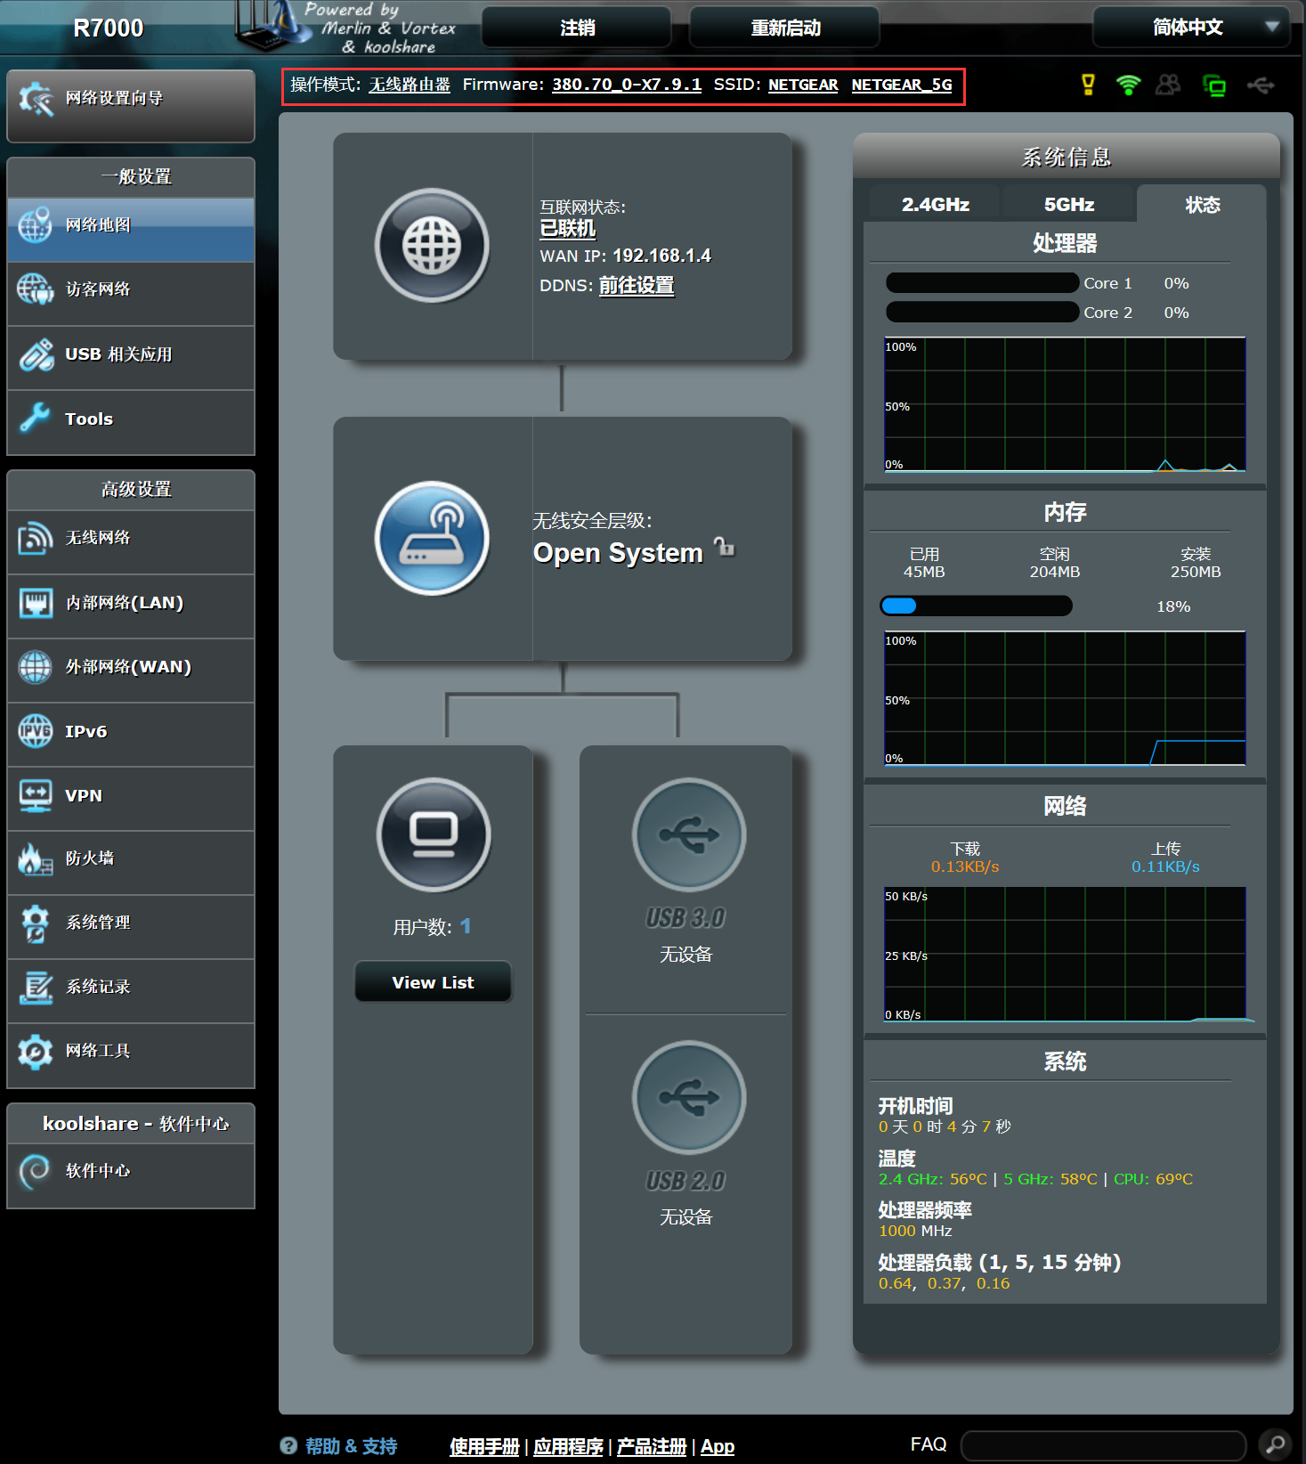This screenshot has width=1306, height=1464.
Task: Click the green Wi-Fi status icon
Action: pos(1128,85)
